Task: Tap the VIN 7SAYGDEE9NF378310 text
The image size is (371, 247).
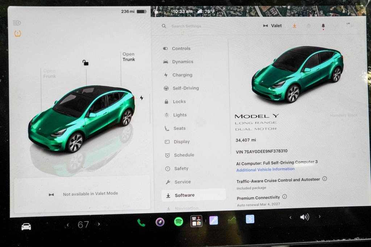Action: tap(262, 152)
